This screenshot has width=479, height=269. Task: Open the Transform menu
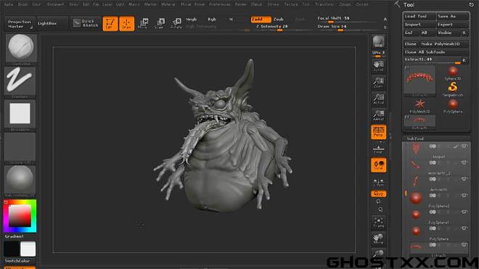pos(324,4)
